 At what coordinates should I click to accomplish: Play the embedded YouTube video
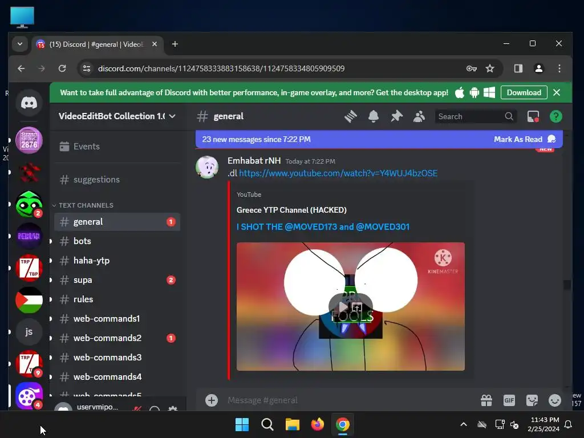point(343,307)
